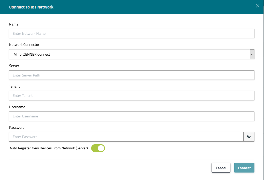264x180 pixels.
Task: Click the Tenant field label
Action: 14,86
